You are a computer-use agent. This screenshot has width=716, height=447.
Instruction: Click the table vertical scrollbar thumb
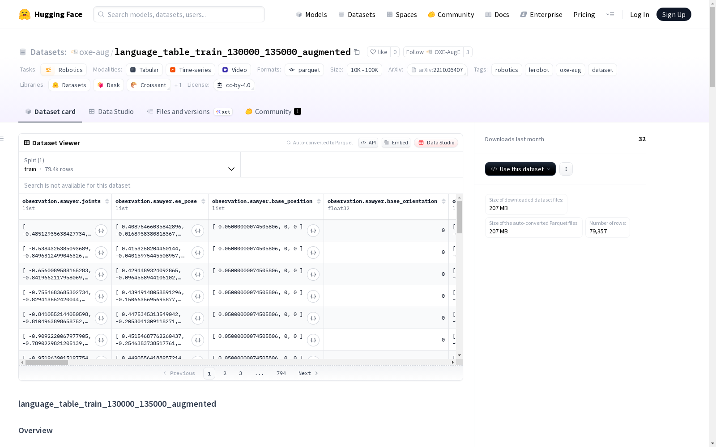[x=459, y=217]
